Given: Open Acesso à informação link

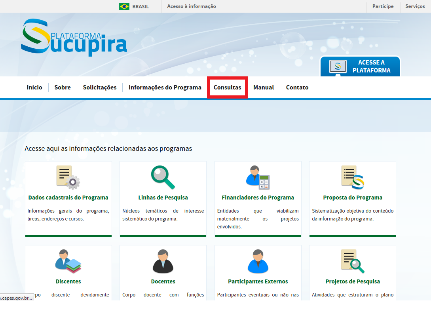Looking at the screenshot, I should pyautogui.click(x=192, y=6).
